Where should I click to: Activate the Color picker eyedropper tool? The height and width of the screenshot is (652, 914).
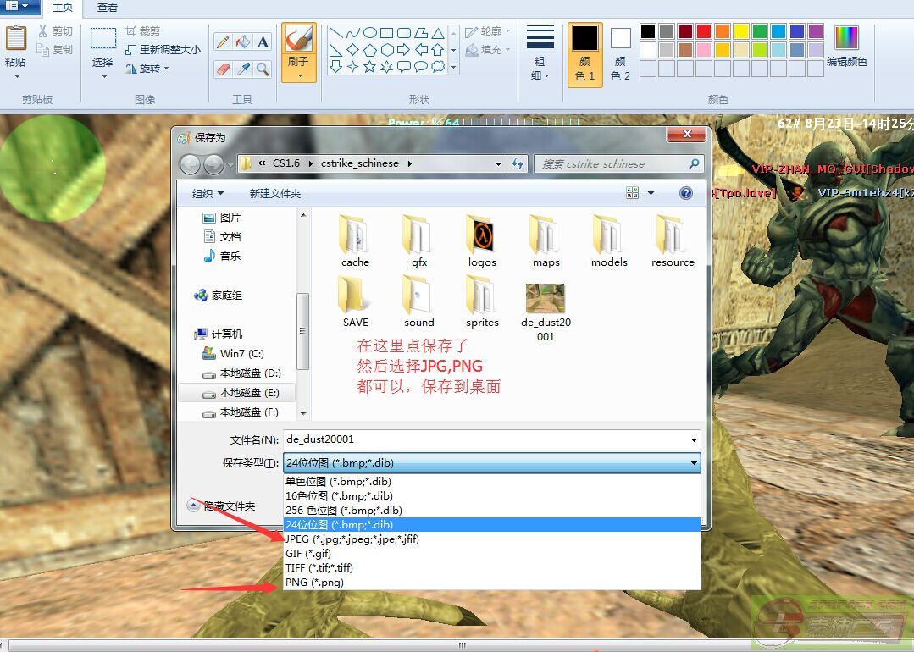click(243, 69)
